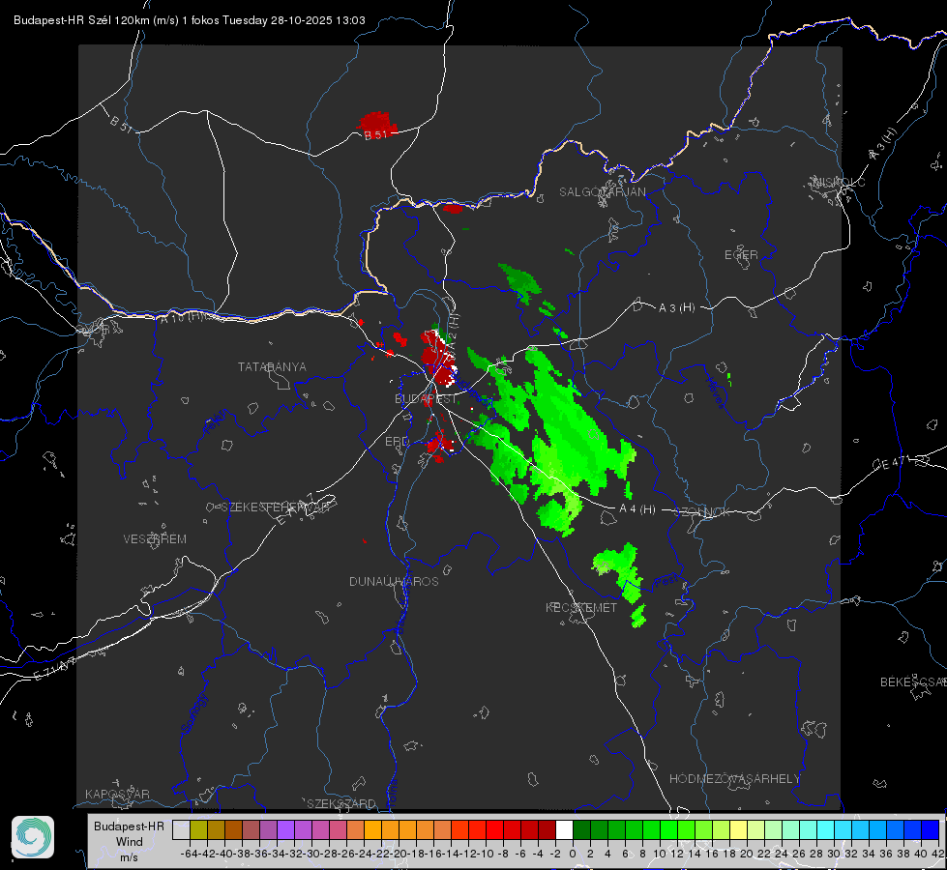Pick the olive swatch between -64 and -42

198,829
